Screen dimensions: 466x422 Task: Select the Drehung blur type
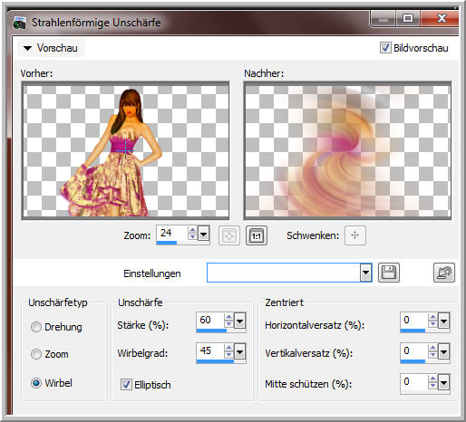[x=36, y=327]
